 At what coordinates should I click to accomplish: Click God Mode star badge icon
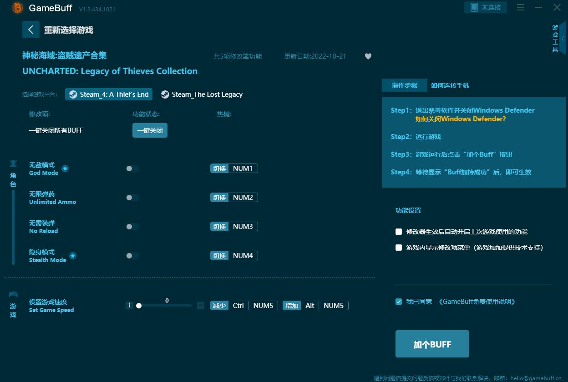pos(65,169)
